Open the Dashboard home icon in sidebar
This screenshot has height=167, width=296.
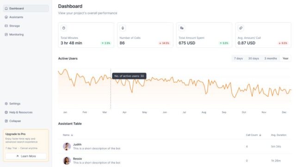pos(6,8)
